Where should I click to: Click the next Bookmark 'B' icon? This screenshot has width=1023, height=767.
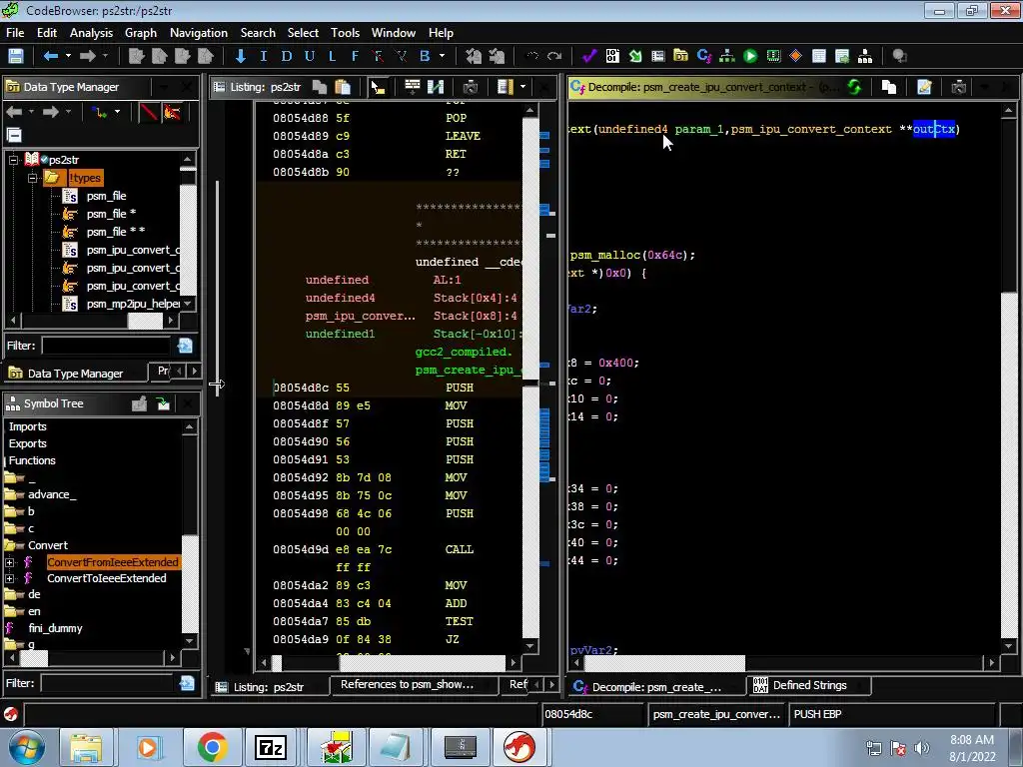[x=425, y=56]
